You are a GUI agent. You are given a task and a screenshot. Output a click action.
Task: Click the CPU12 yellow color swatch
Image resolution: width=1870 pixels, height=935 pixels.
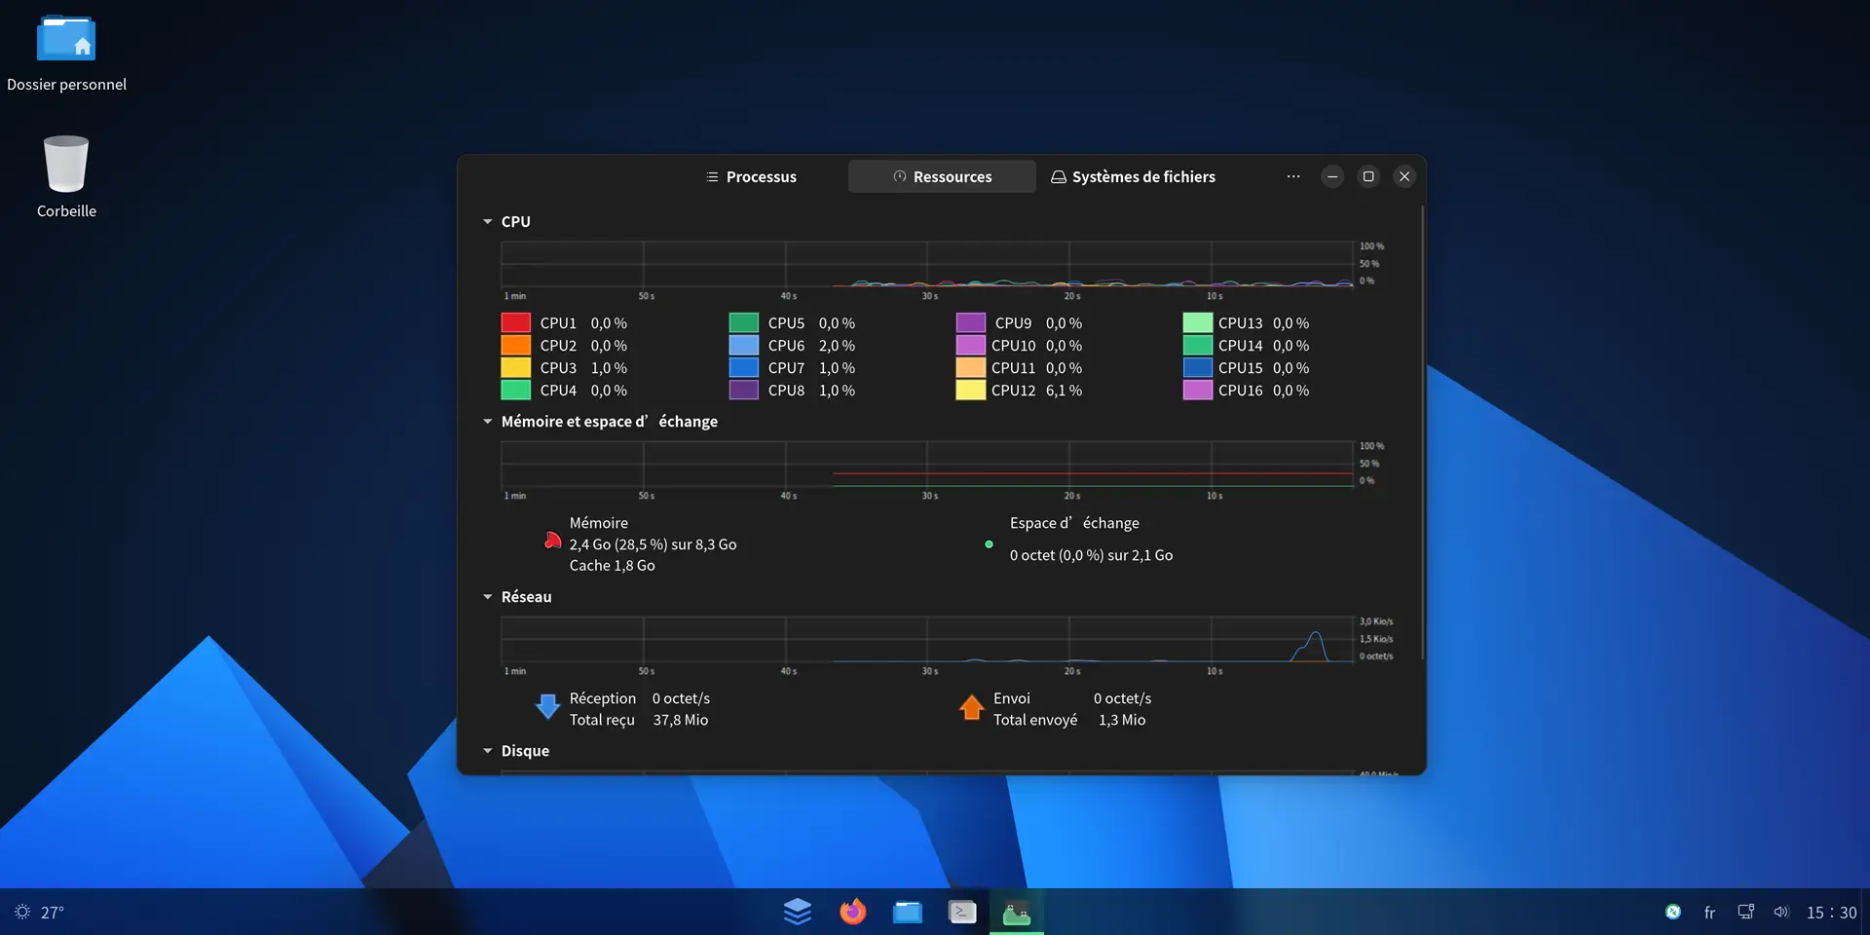click(x=971, y=390)
